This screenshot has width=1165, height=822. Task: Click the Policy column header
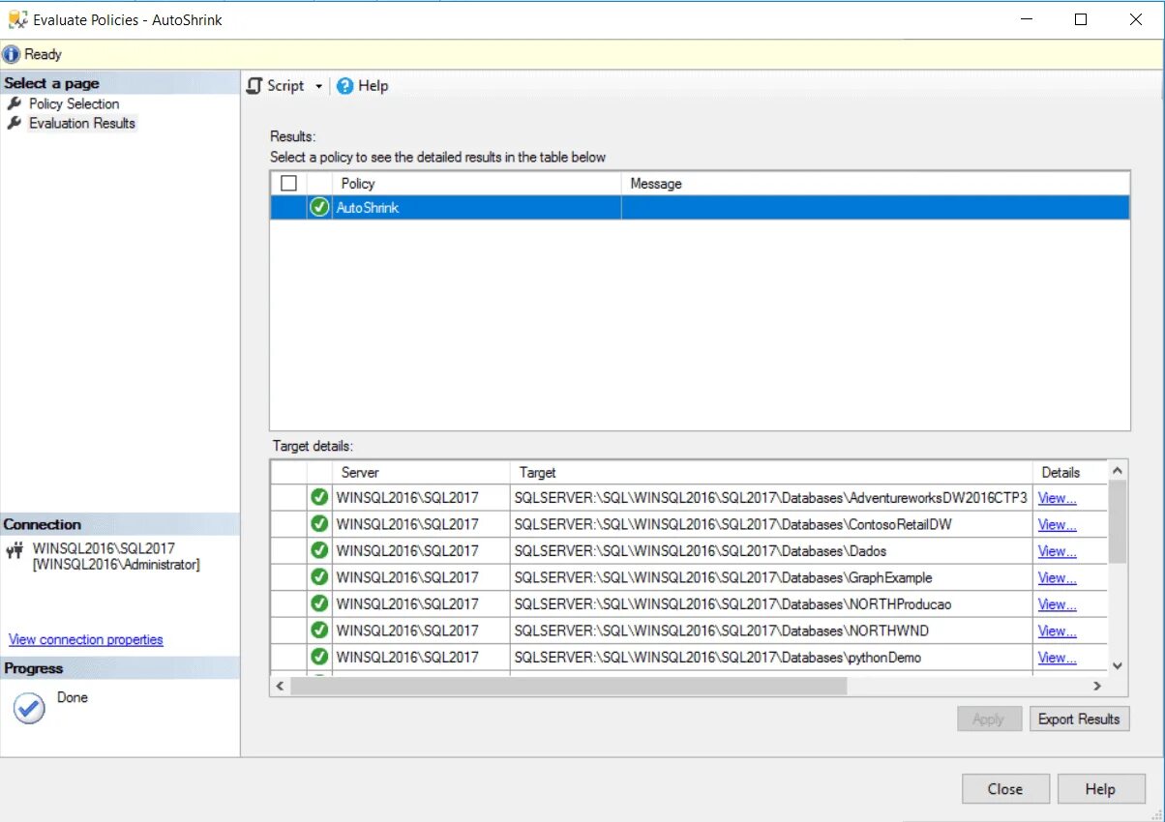(477, 183)
